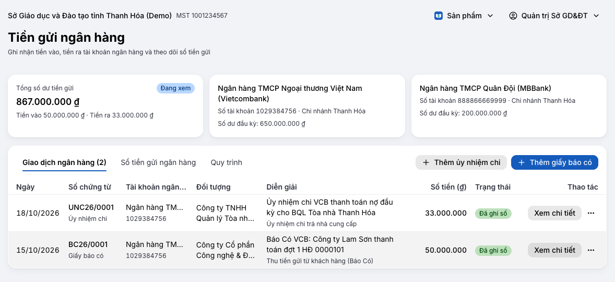Expand the Quản trị Sở GD&ĐT chevron
Image resolution: width=615 pixels, height=282 pixels.
tap(596, 16)
